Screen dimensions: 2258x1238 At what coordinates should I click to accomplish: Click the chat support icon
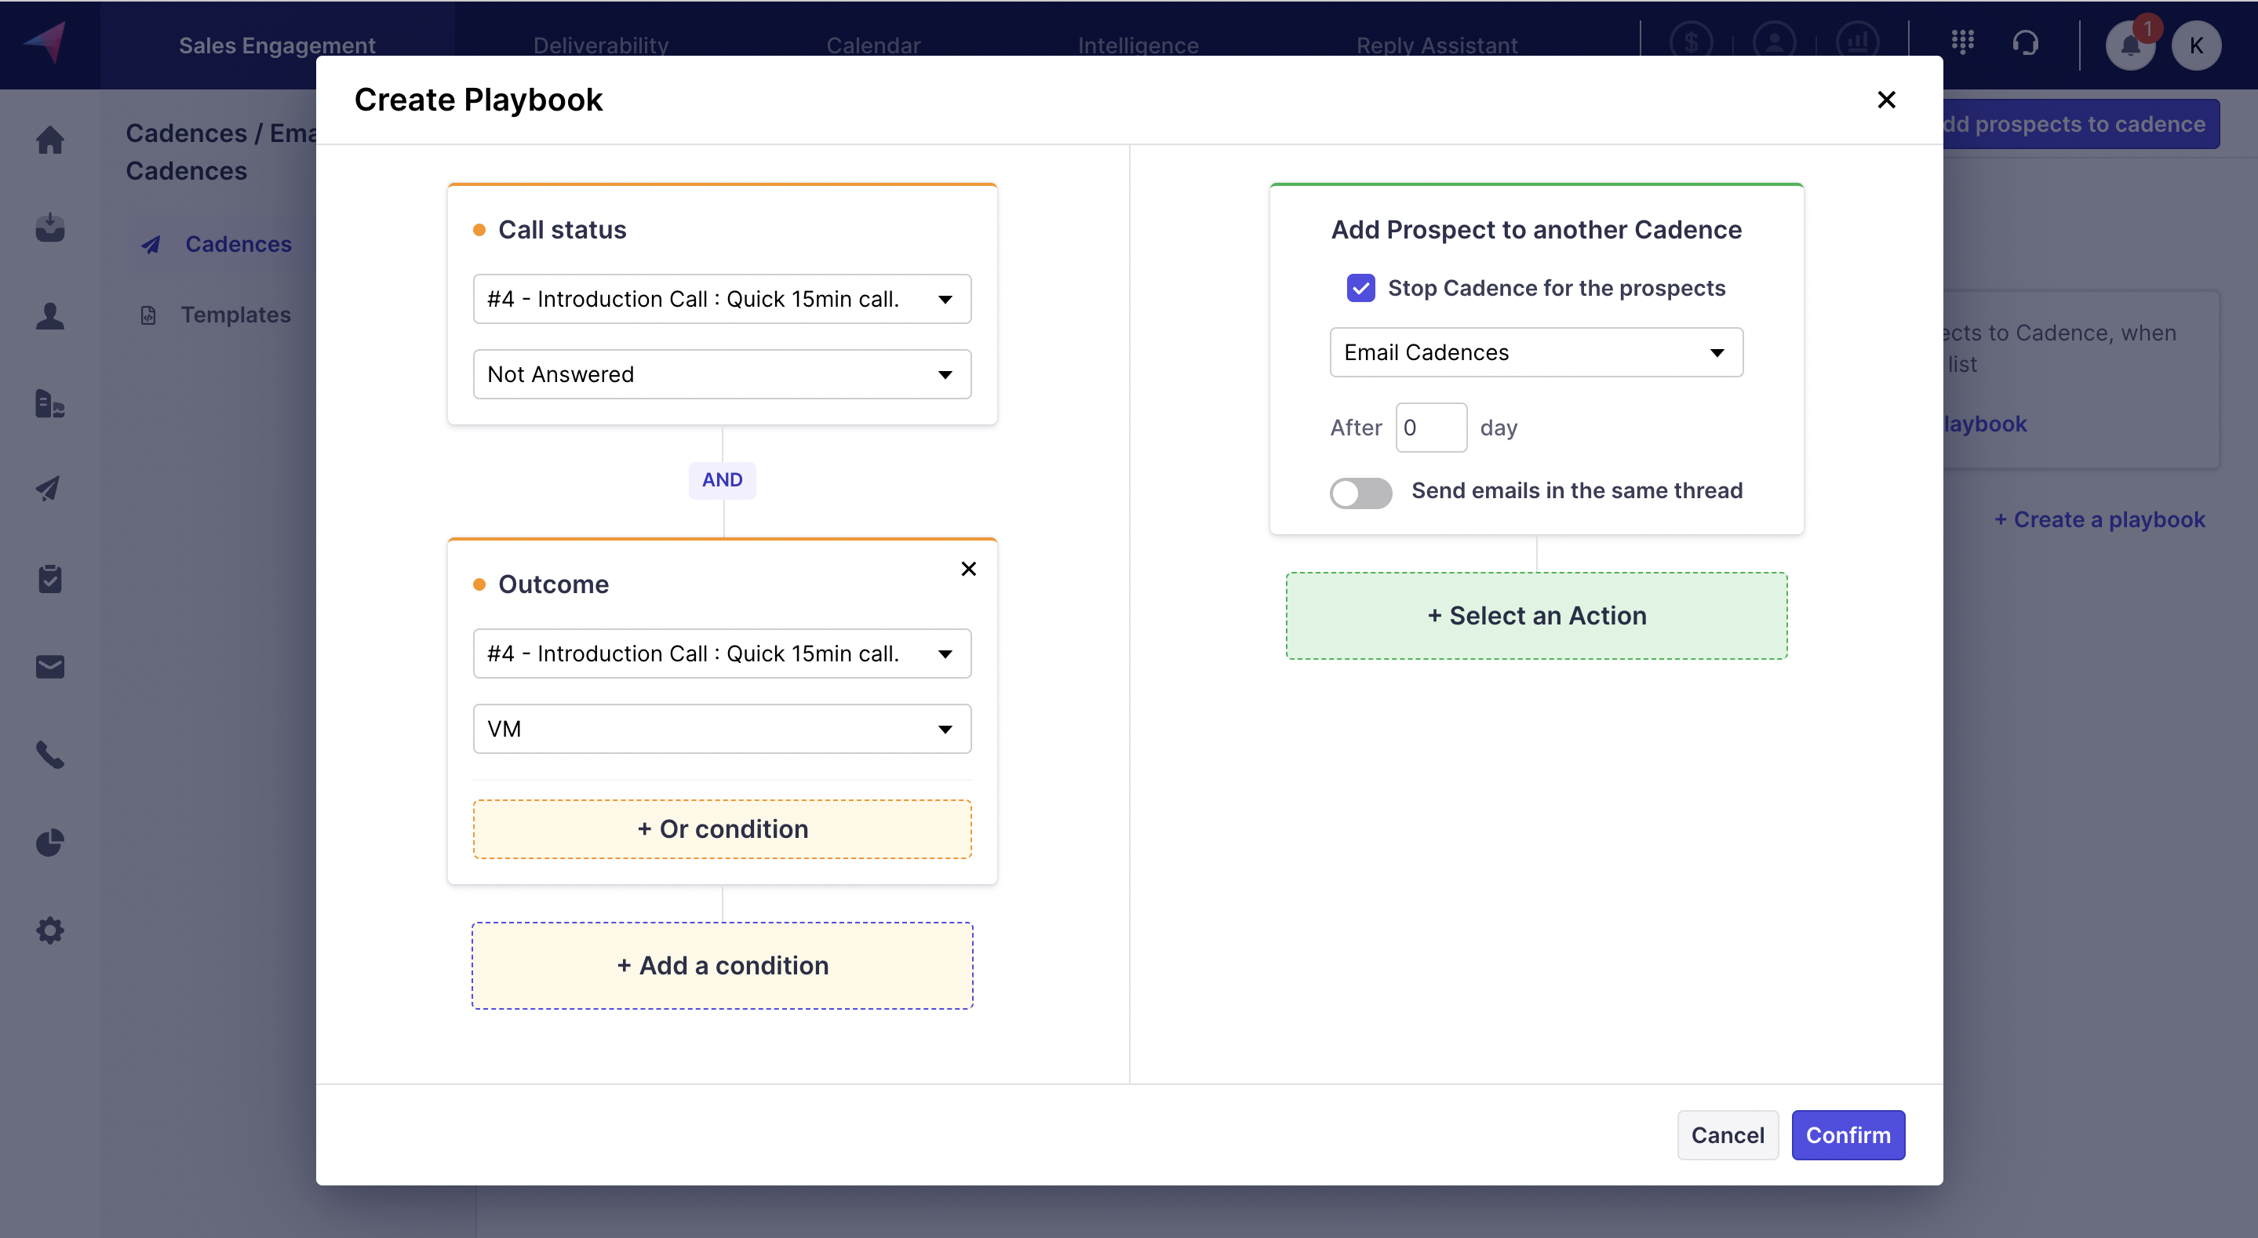[2025, 42]
